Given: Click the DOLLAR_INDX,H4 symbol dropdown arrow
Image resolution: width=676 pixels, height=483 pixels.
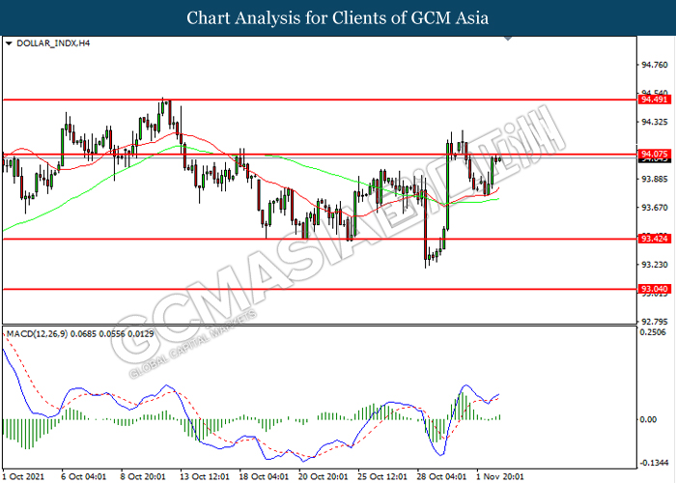Looking at the screenshot, I should (9, 43).
